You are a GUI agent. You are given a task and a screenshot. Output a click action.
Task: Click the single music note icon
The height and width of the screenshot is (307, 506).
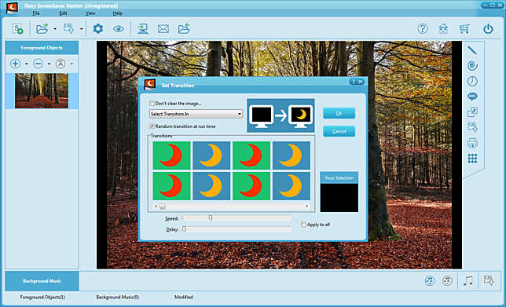click(x=467, y=280)
